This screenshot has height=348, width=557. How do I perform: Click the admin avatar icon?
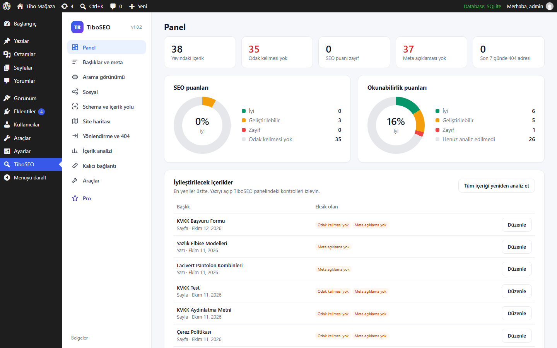550,6
